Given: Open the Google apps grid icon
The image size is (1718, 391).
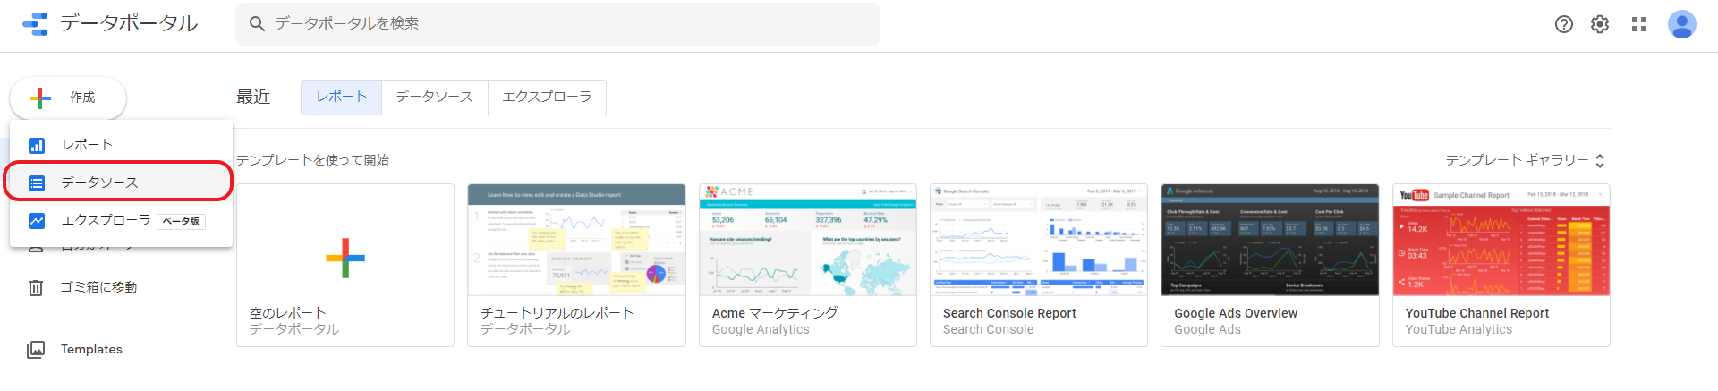Looking at the screenshot, I should pos(1638,24).
